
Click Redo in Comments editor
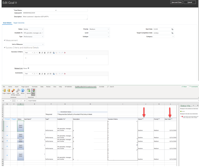62,74
